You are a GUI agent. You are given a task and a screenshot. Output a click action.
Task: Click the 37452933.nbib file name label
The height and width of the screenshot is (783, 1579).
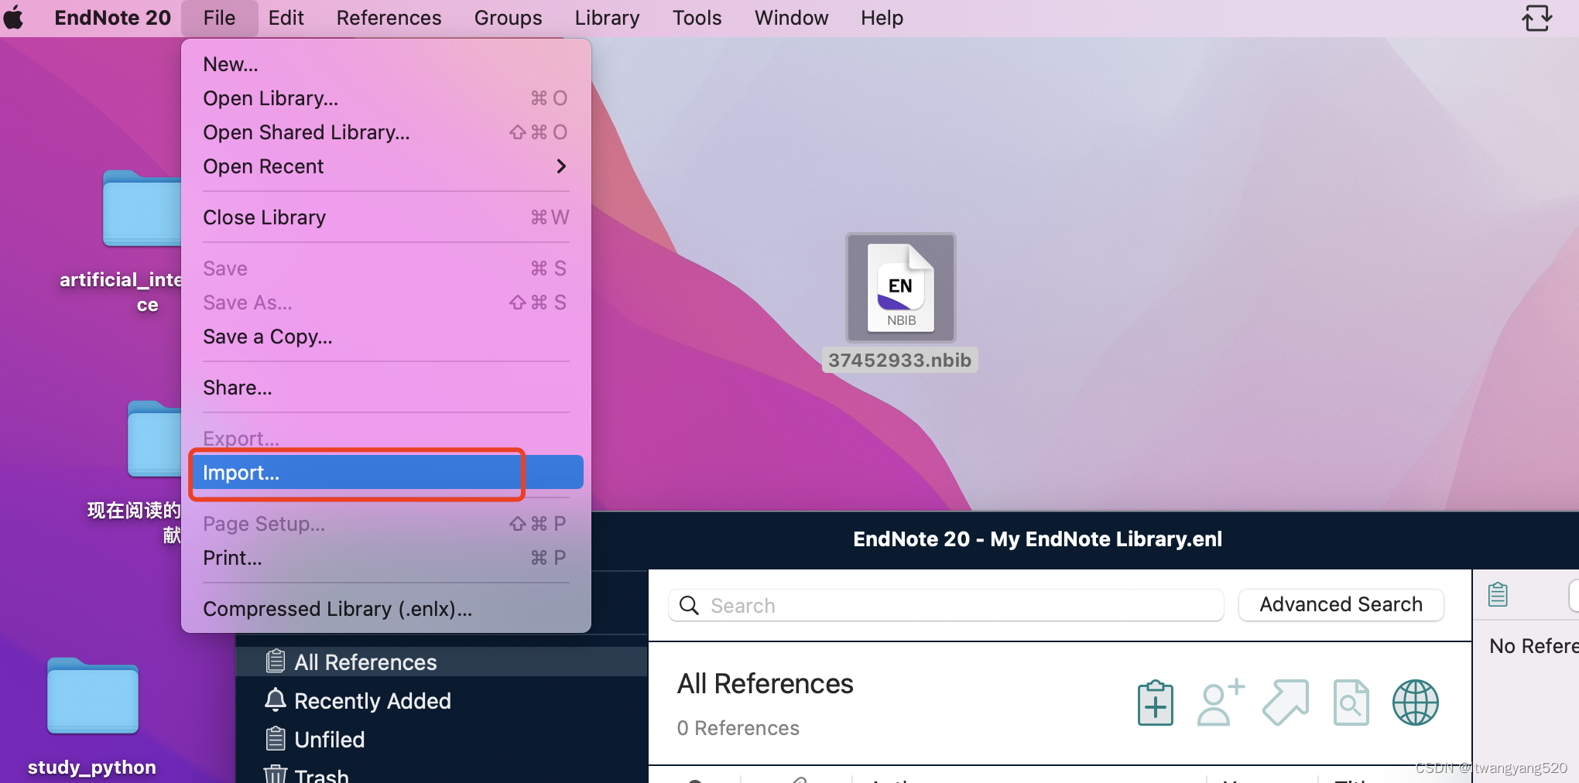[x=899, y=360]
